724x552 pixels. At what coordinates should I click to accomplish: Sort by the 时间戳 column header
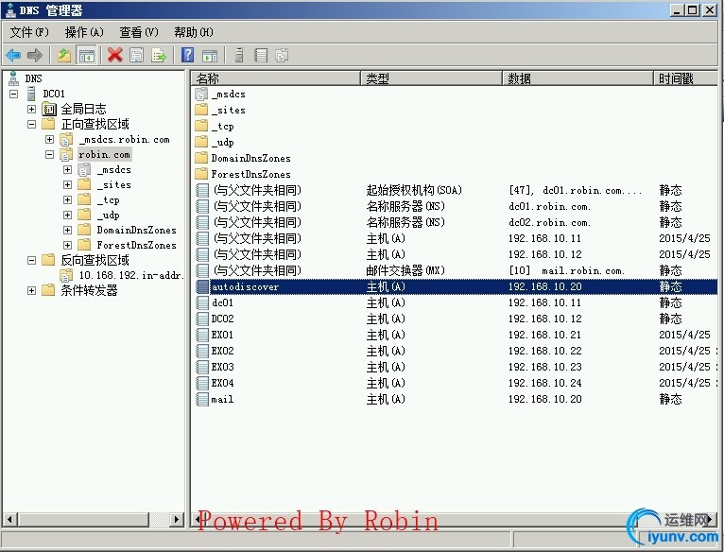(x=685, y=78)
